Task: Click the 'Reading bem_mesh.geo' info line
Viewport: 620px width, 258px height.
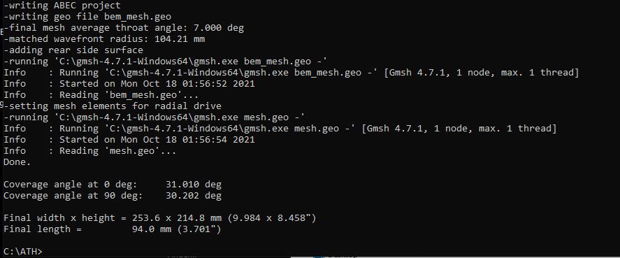Action: 101,95
